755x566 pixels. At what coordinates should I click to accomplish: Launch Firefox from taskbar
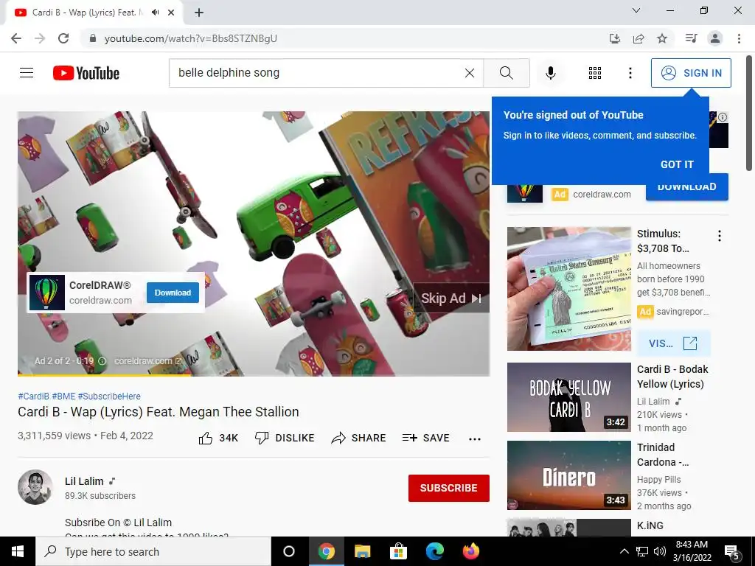[471, 551]
